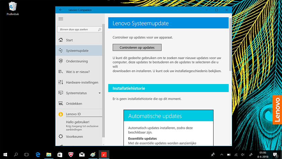The width and height of the screenshot is (282, 159).
Task: Select Start in the sidebar menu
Action: pyautogui.click(x=79, y=40)
